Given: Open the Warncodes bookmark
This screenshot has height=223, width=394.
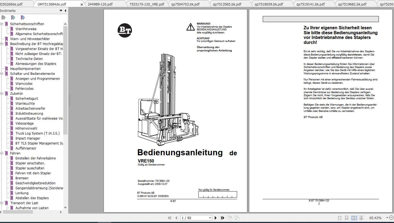Looking at the screenshot, I should click(x=24, y=84).
